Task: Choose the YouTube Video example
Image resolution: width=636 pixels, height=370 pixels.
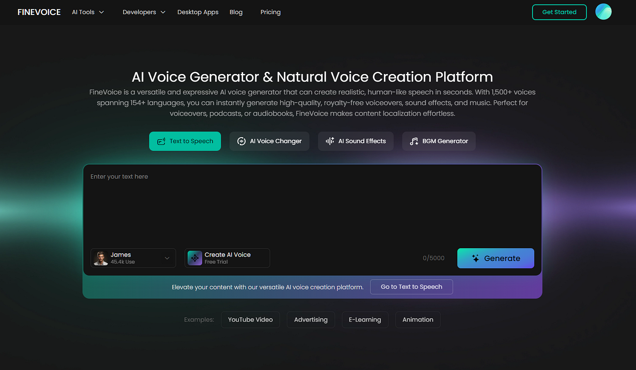Action: [x=250, y=320]
